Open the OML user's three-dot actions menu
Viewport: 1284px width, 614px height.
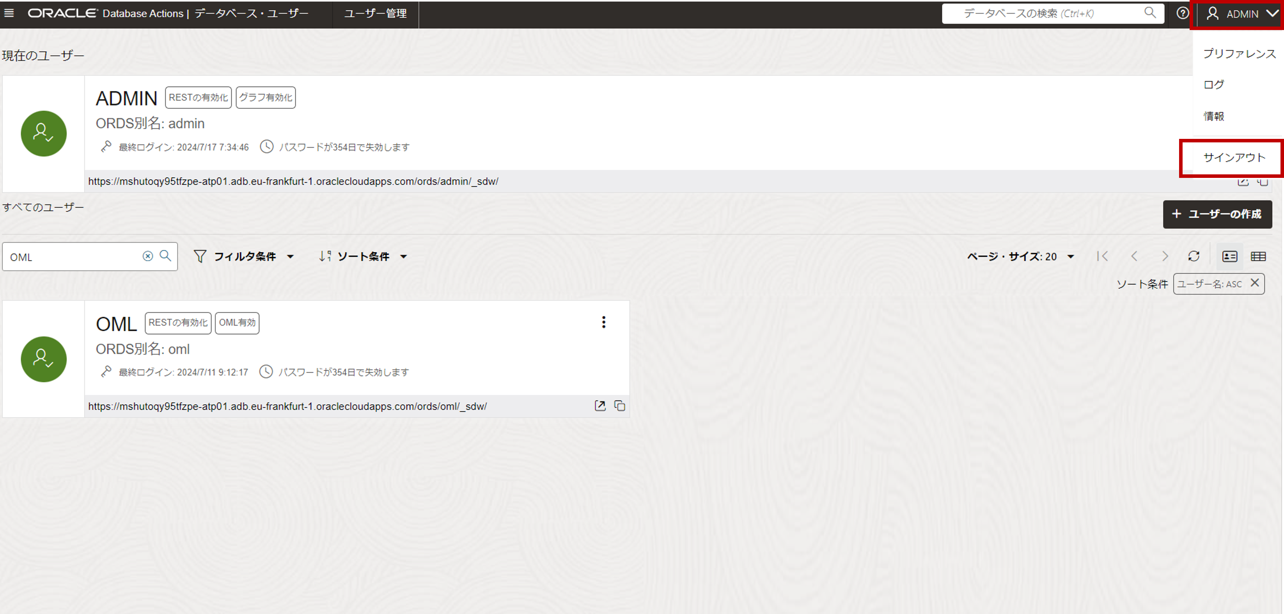tap(603, 323)
